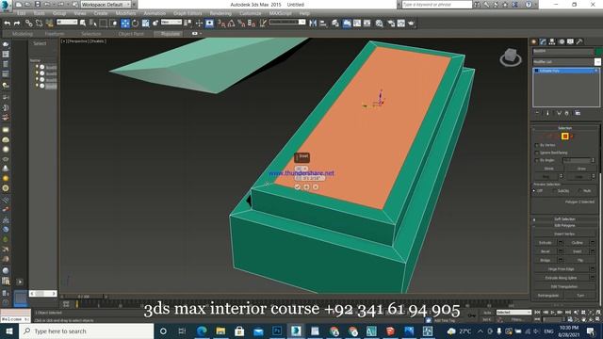Select the Multi preview selection radio
603x339 pixels.
point(579,190)
